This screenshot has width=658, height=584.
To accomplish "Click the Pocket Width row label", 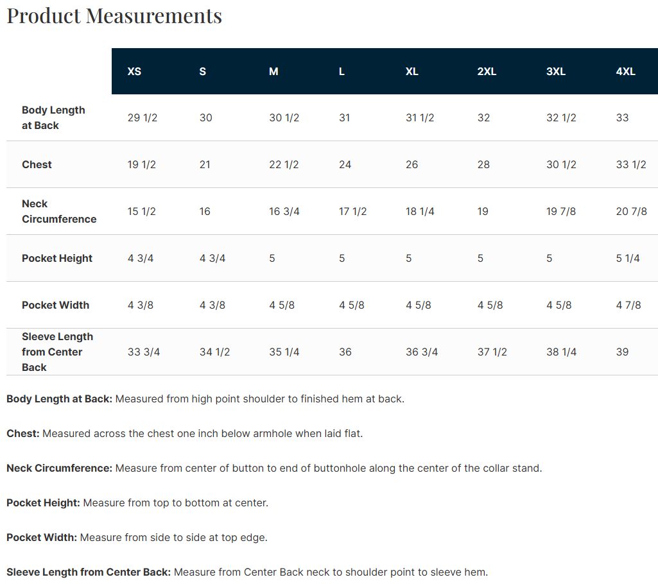I will 55,305.
